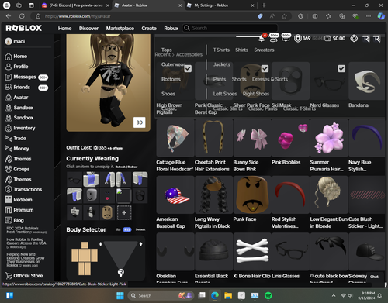Image resolution: width=388 pixels, height=303 pixels.
Task: Select T-Shirts submenu item
Action: pyautogui.click(x=221, y=50)
